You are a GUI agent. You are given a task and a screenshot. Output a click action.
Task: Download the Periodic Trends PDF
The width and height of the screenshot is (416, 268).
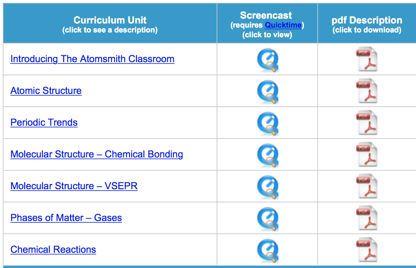tap(367, 124)
